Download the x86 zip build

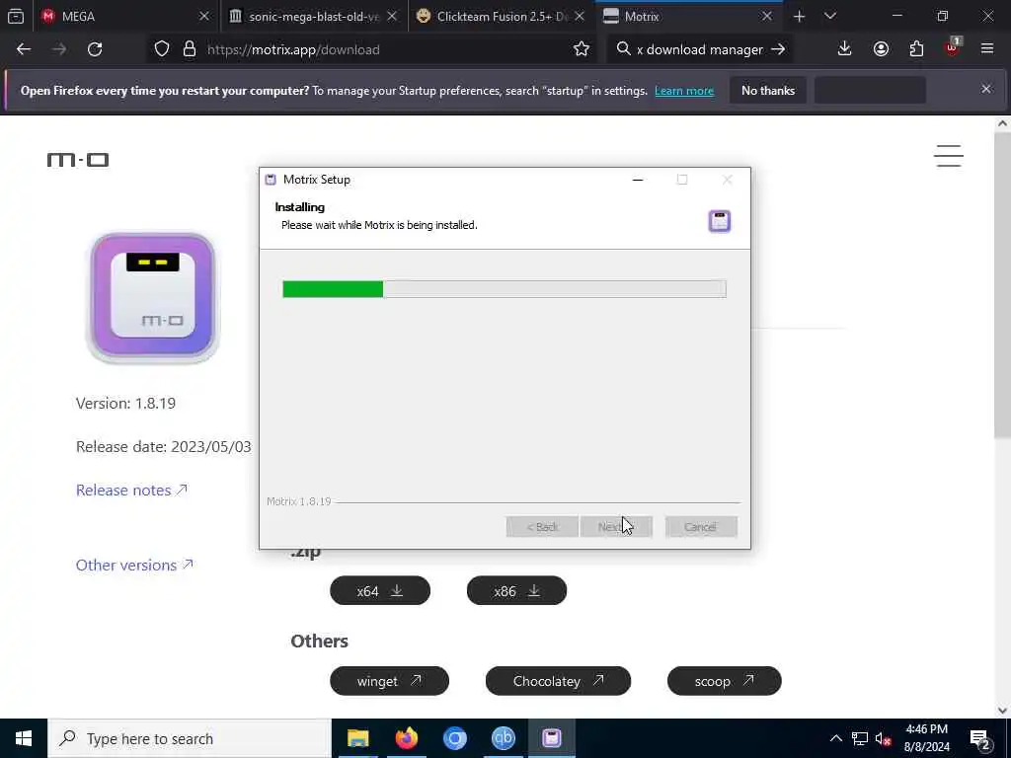point(516,590)
